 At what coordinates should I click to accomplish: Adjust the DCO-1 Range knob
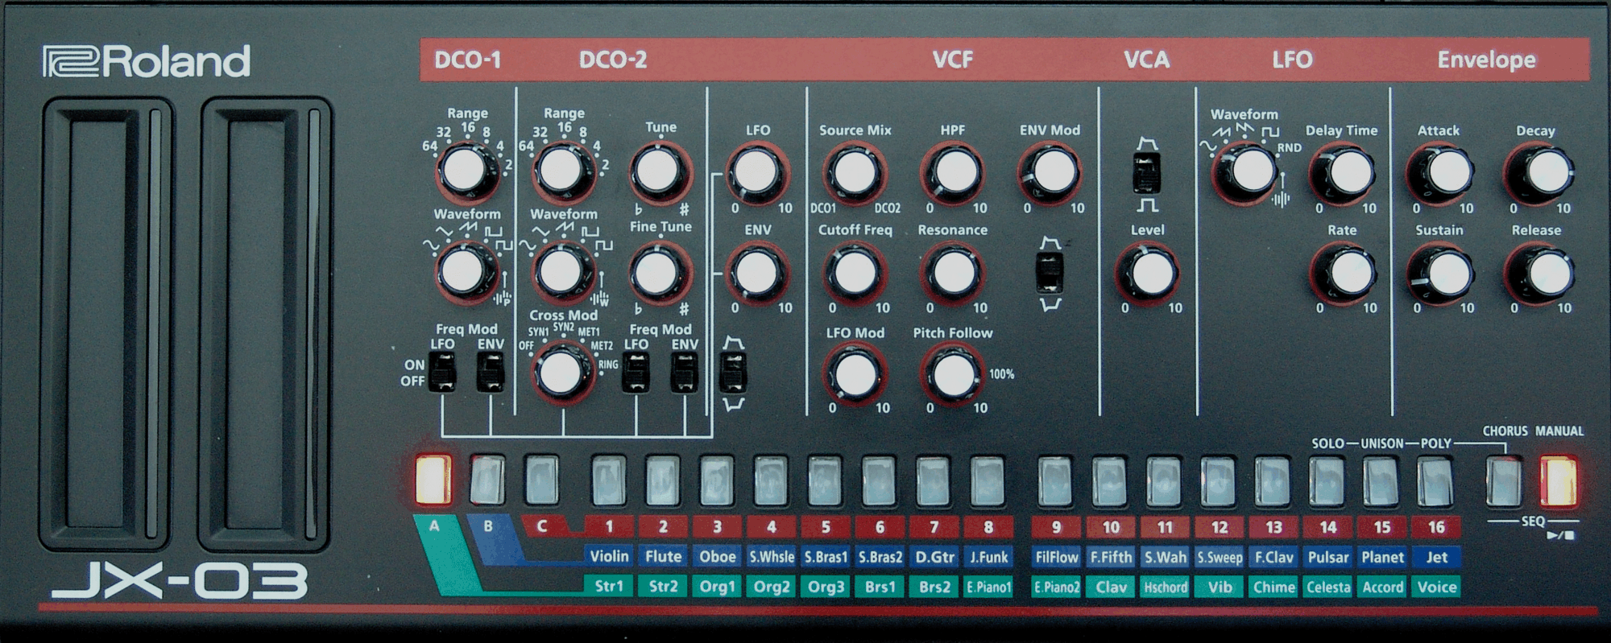(x=466, y=171)
